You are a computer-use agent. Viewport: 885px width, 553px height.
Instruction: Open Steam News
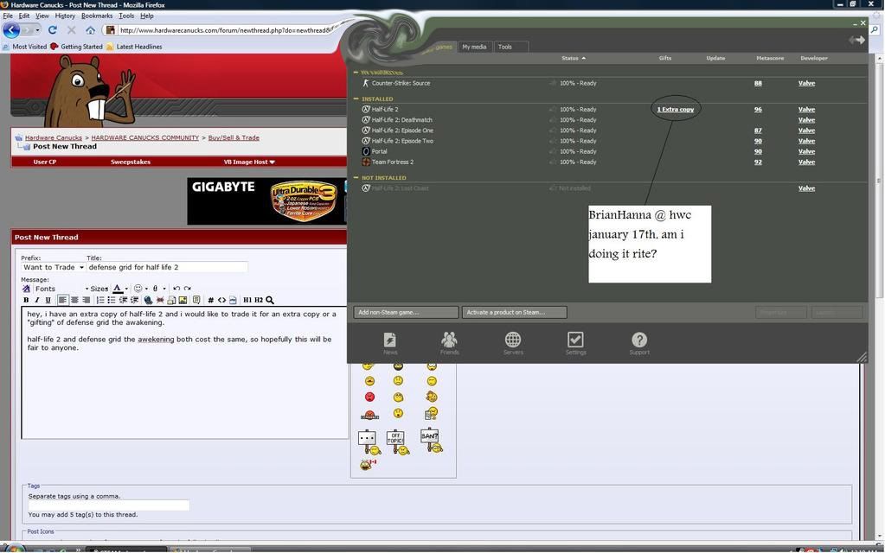pos(390,343)
